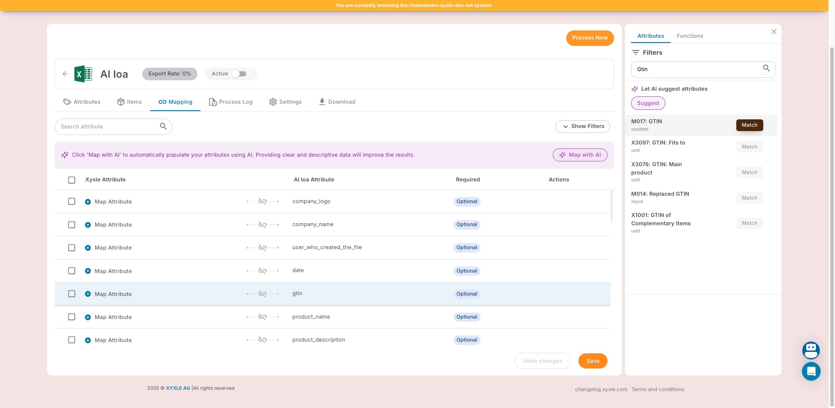Expand the Filters section in side panel

[647, 53]
